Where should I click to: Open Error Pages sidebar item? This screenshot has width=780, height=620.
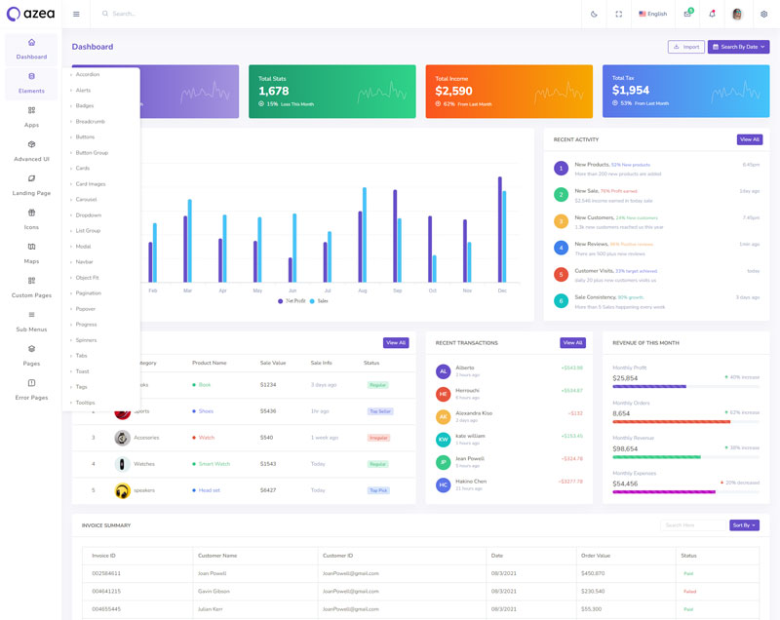click(31, 389)
